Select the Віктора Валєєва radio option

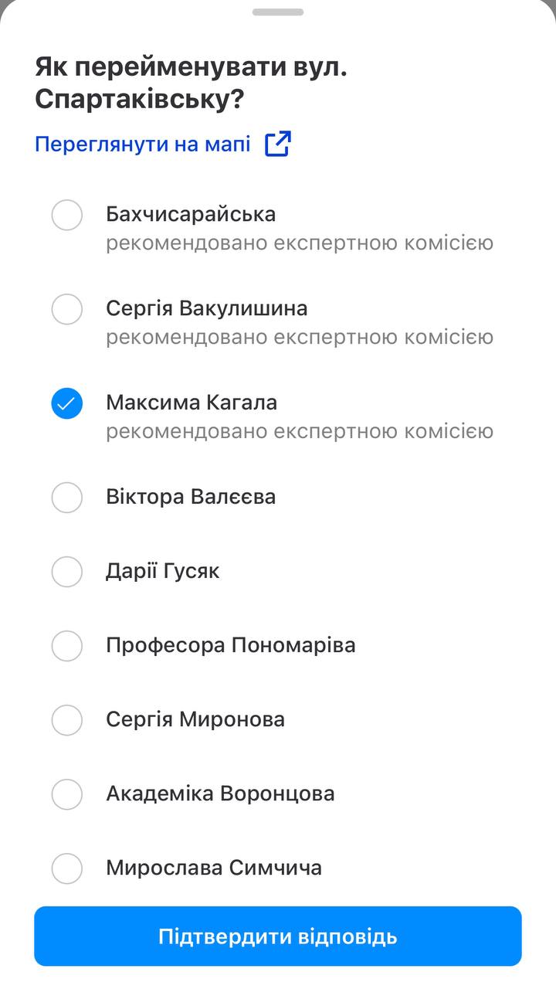point(67,498)
